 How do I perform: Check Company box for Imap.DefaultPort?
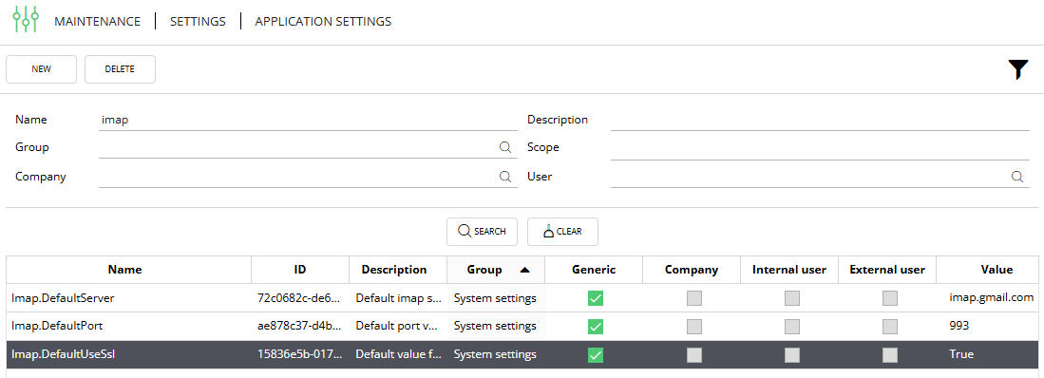coord(694,326)
